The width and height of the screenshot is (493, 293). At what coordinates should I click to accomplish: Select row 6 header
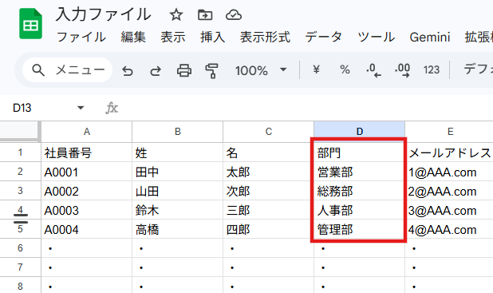pos(21,248)
